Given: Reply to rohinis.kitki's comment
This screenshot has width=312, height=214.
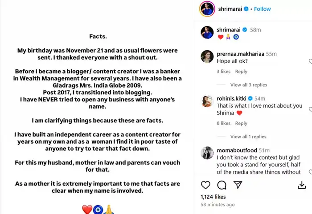Looking at the screenshot, I should tap(241, 123).
